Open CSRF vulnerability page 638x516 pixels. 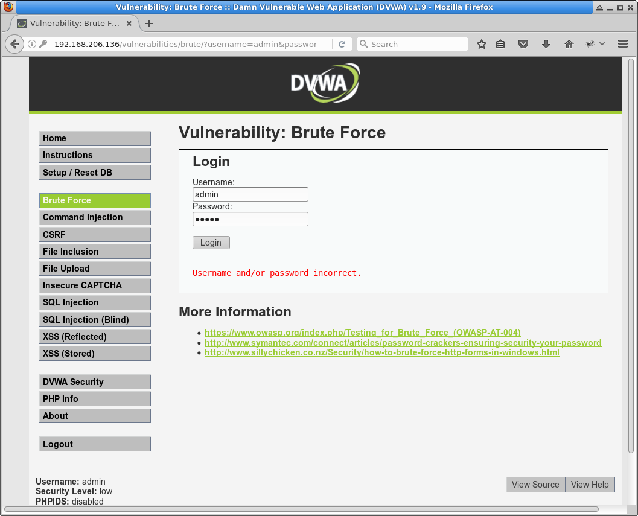(x=95, y=235)
